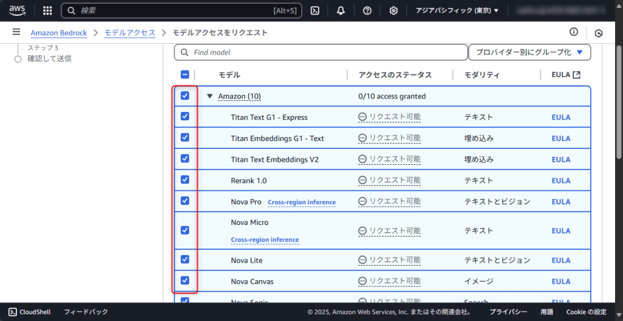This screenshot has width=623, height=321.
Task: Go to モデルアクセス breadcrumb
Action: pos(130,33)
